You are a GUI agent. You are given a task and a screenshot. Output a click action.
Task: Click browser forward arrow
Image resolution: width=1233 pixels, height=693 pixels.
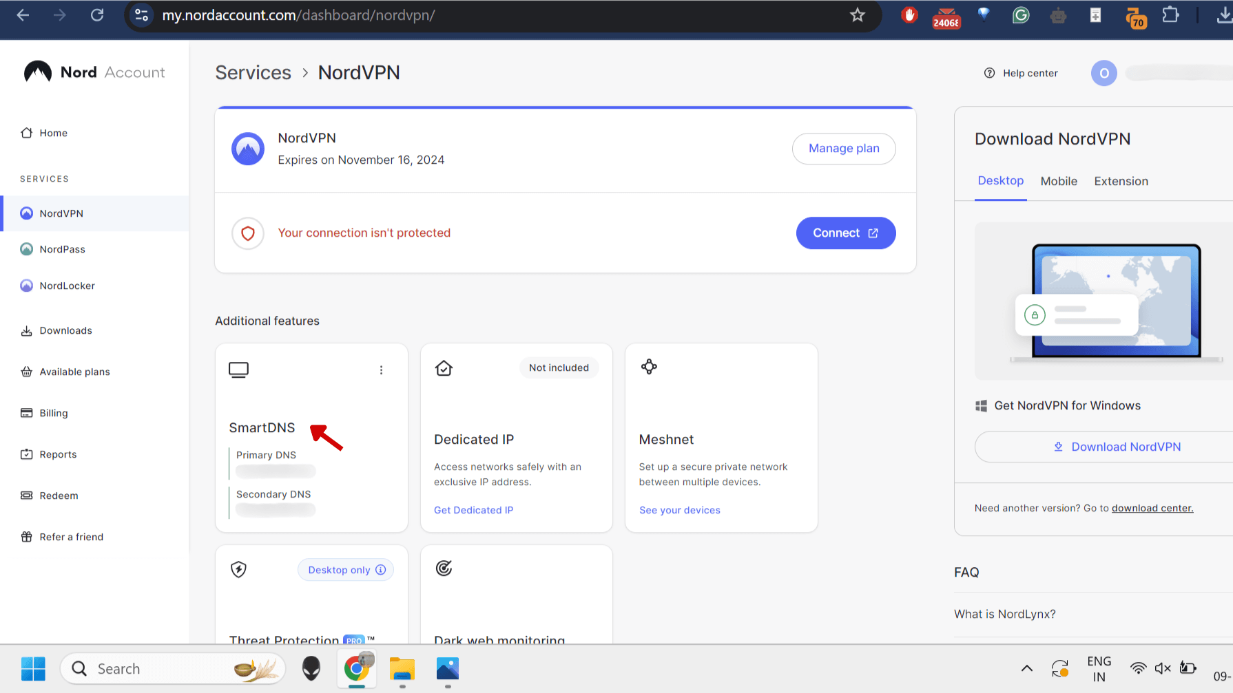pos(60,15)
